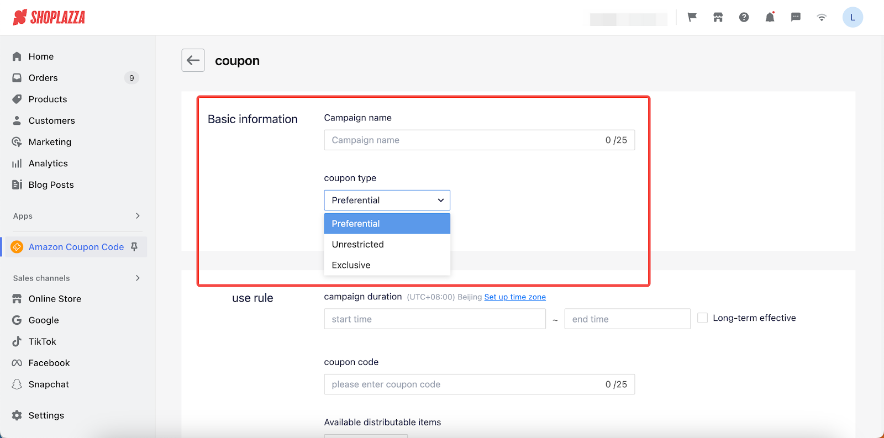Viewport: 884px width, 438px height.
Task: Expand the Apps section chevron
Action: coord(138,216)
